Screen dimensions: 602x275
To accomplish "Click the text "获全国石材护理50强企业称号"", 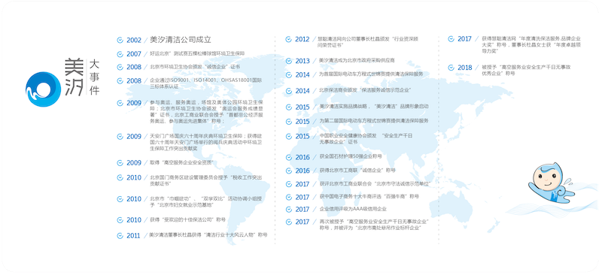I will (x=351, y=156).
